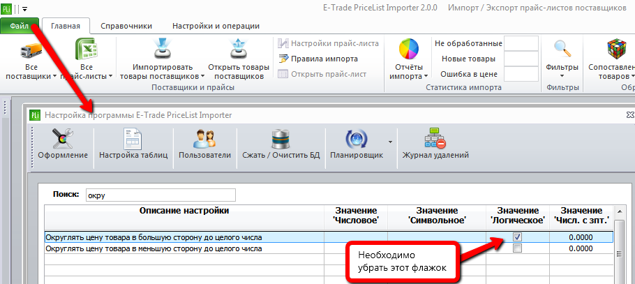Expand the Импортировать товары поставщиков dropdown
This screenshot has height=284, width=635.
[202, 77]
